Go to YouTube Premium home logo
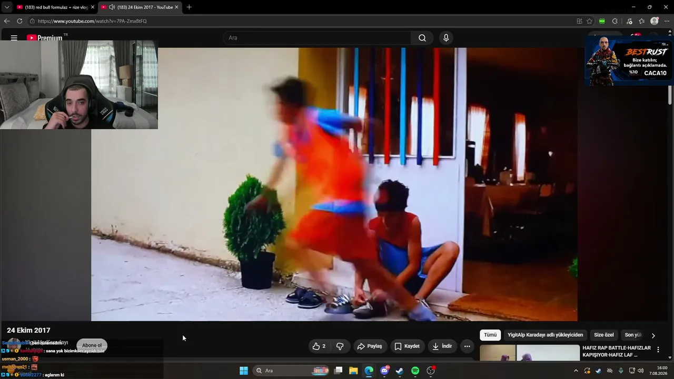 click(x=45, y=38)
